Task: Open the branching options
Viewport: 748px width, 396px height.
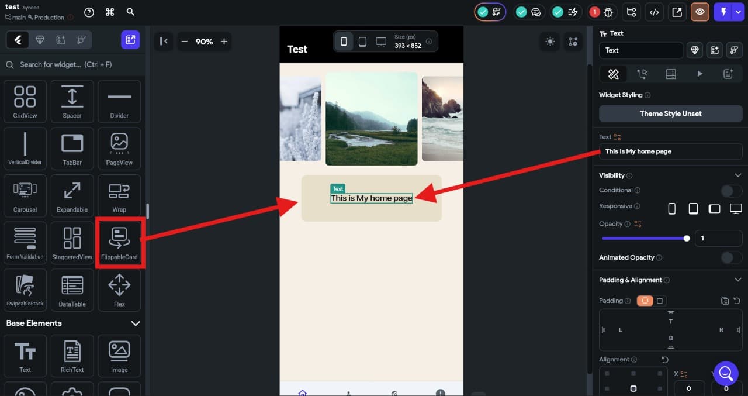Action: point(630,12)
